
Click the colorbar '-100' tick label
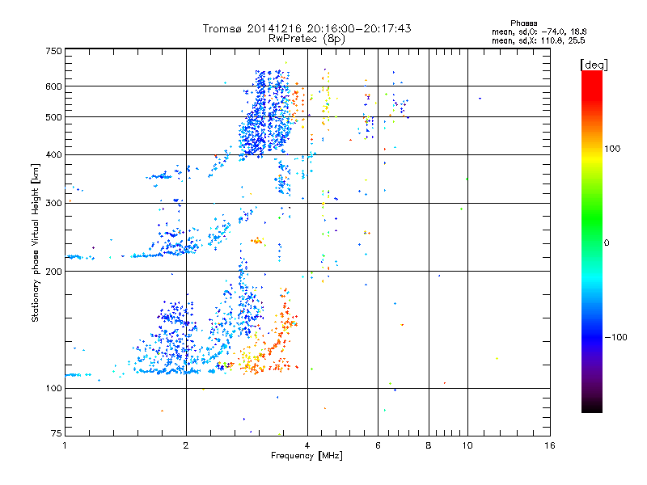pos(616,337)
